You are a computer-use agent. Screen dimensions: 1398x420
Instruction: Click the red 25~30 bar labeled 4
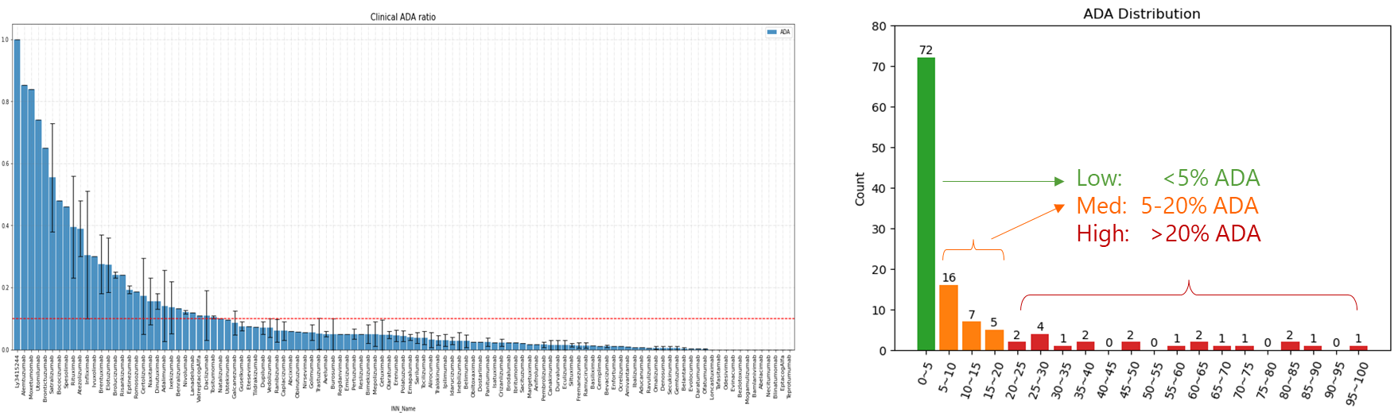(1039, 342)
